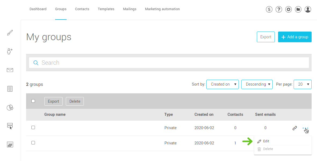The image size is (317, 161).
Task: Open the add contact person icon
Action: point(10,51)
